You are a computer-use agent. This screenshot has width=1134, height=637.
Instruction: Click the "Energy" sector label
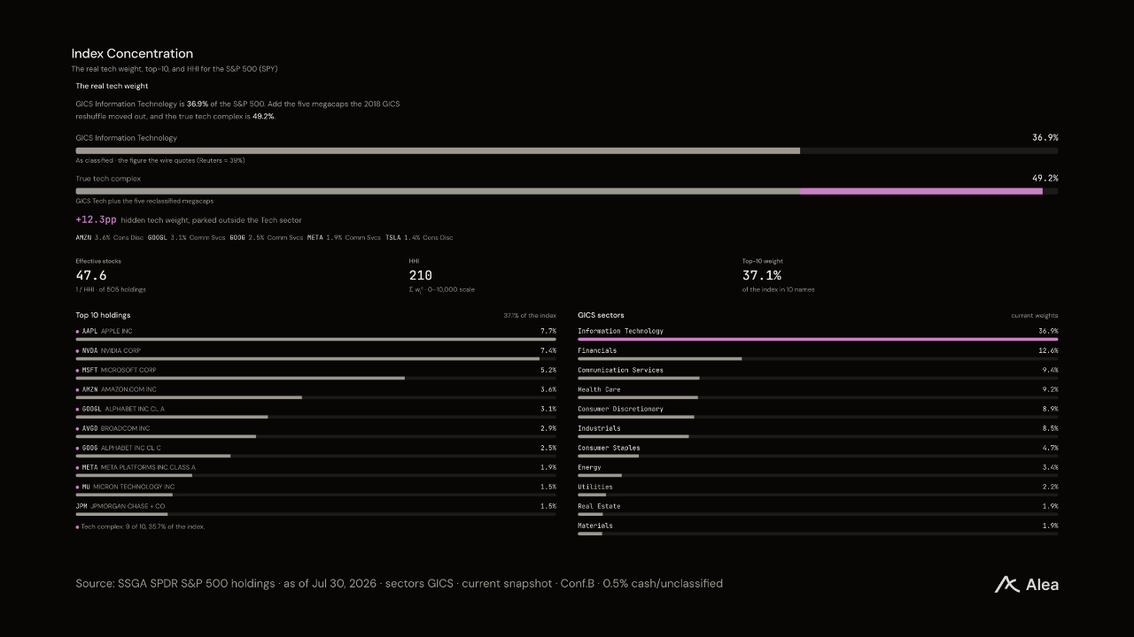pyautogui.click(x=589, y=467)
